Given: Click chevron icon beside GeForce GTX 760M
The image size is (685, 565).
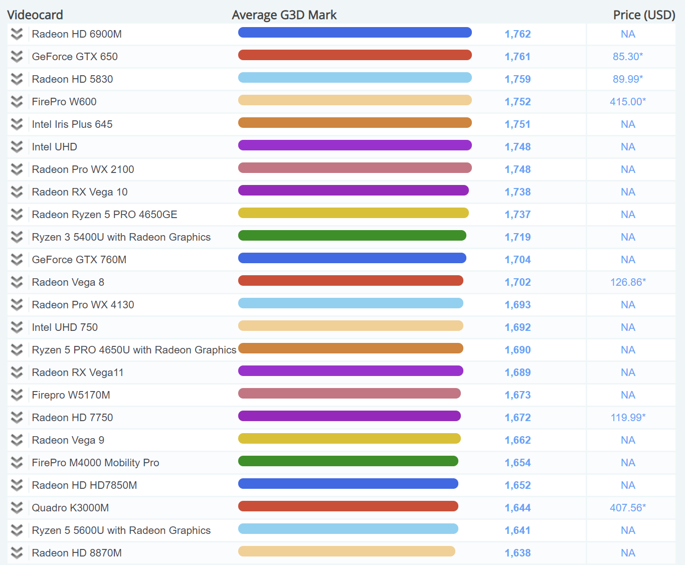Looking at the screenshot, I should pyautogui.click(x=17, y=260).
